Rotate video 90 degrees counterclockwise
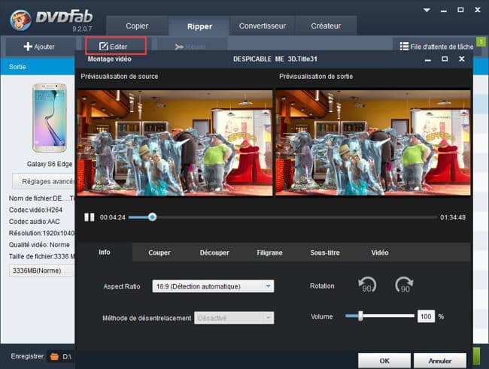Viewport: 489px width, 369px height. 367,285
